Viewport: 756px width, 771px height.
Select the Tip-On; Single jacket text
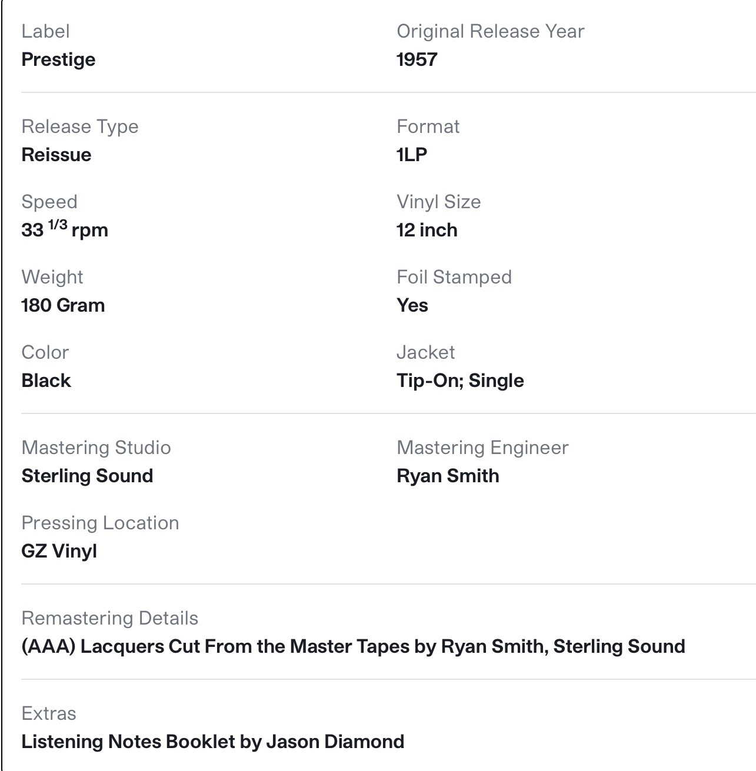point(460,381)
